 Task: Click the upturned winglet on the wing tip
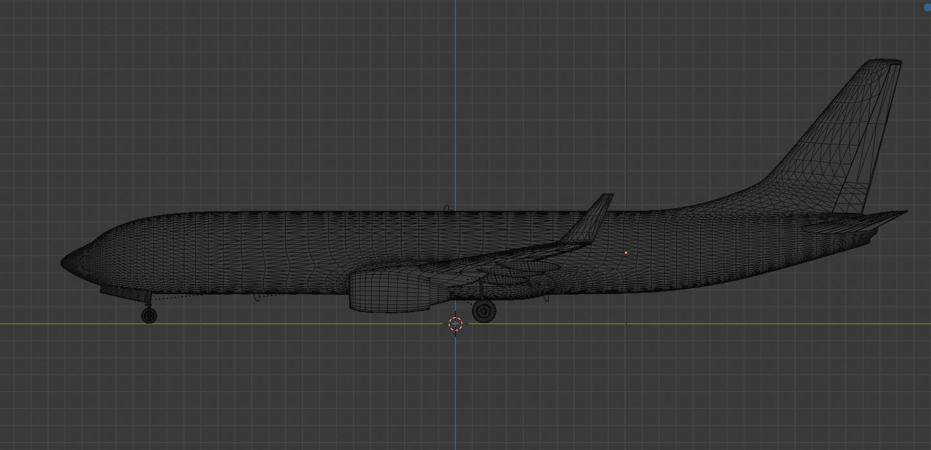tap(589, 218)
